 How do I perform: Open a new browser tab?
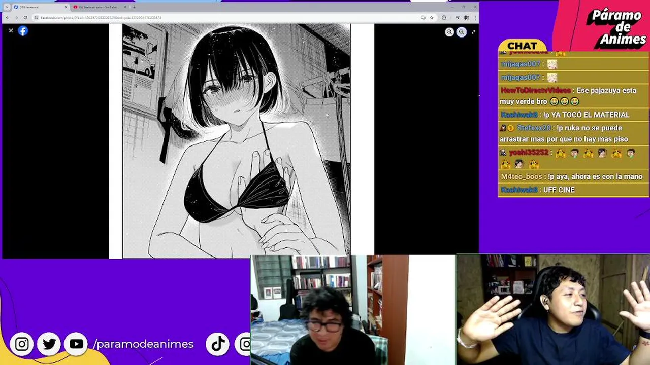pos(134,7)
